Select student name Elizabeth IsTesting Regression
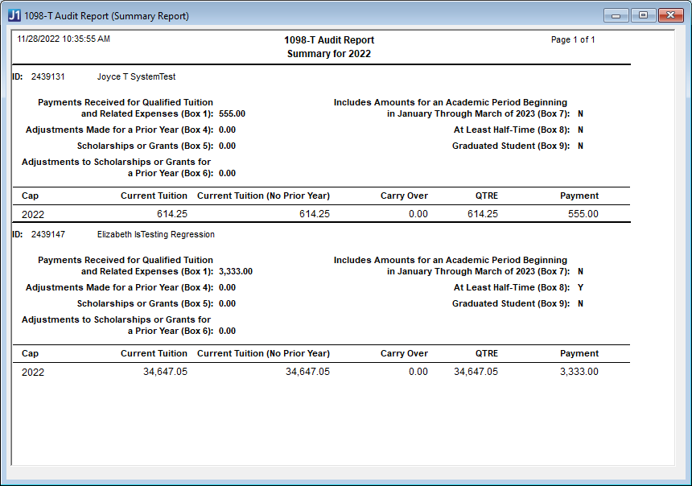692x486 pixels. [x=155, y=234]
